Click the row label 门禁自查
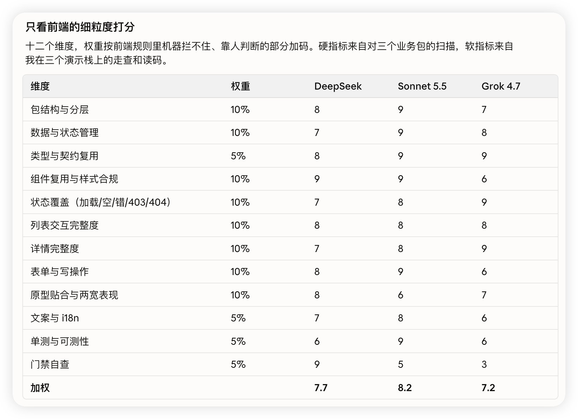This screenshot has height=419, width=578. [x=50, y=364]
